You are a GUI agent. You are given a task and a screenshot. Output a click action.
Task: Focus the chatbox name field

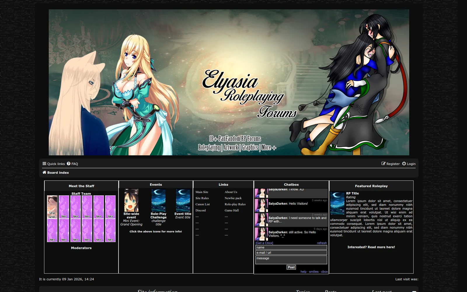291,247
